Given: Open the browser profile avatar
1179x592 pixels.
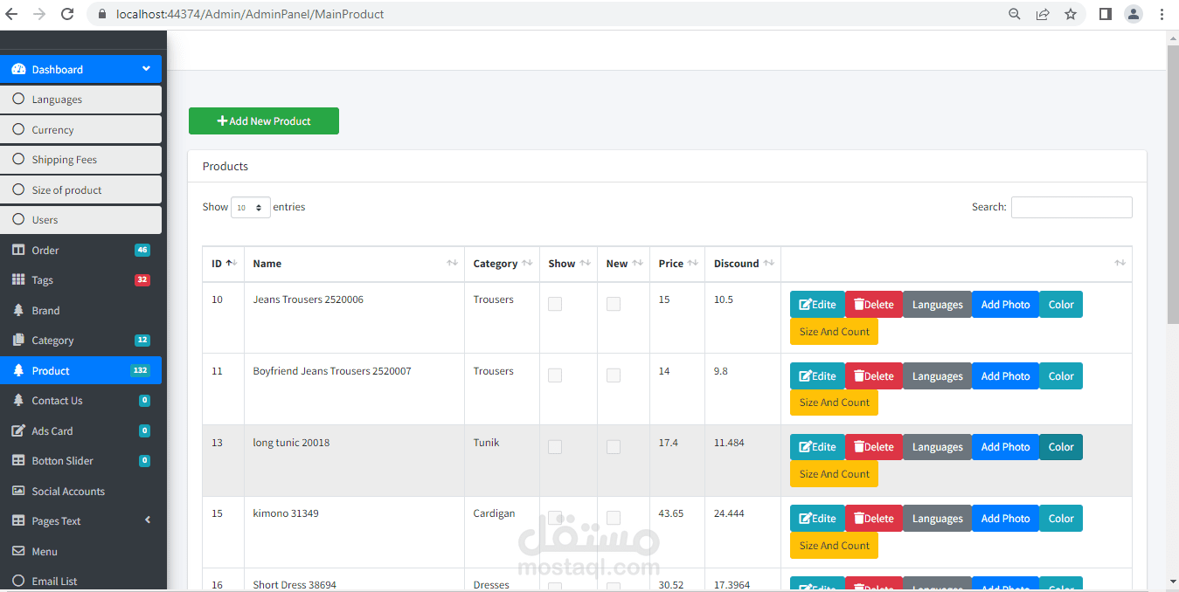Looking at the screenshot, I should tap(1134, 14).
